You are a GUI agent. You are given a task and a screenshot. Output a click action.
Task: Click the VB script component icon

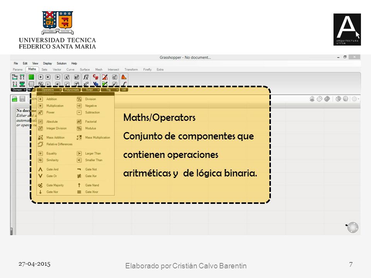pyautogui.click(x=96, y=84)
